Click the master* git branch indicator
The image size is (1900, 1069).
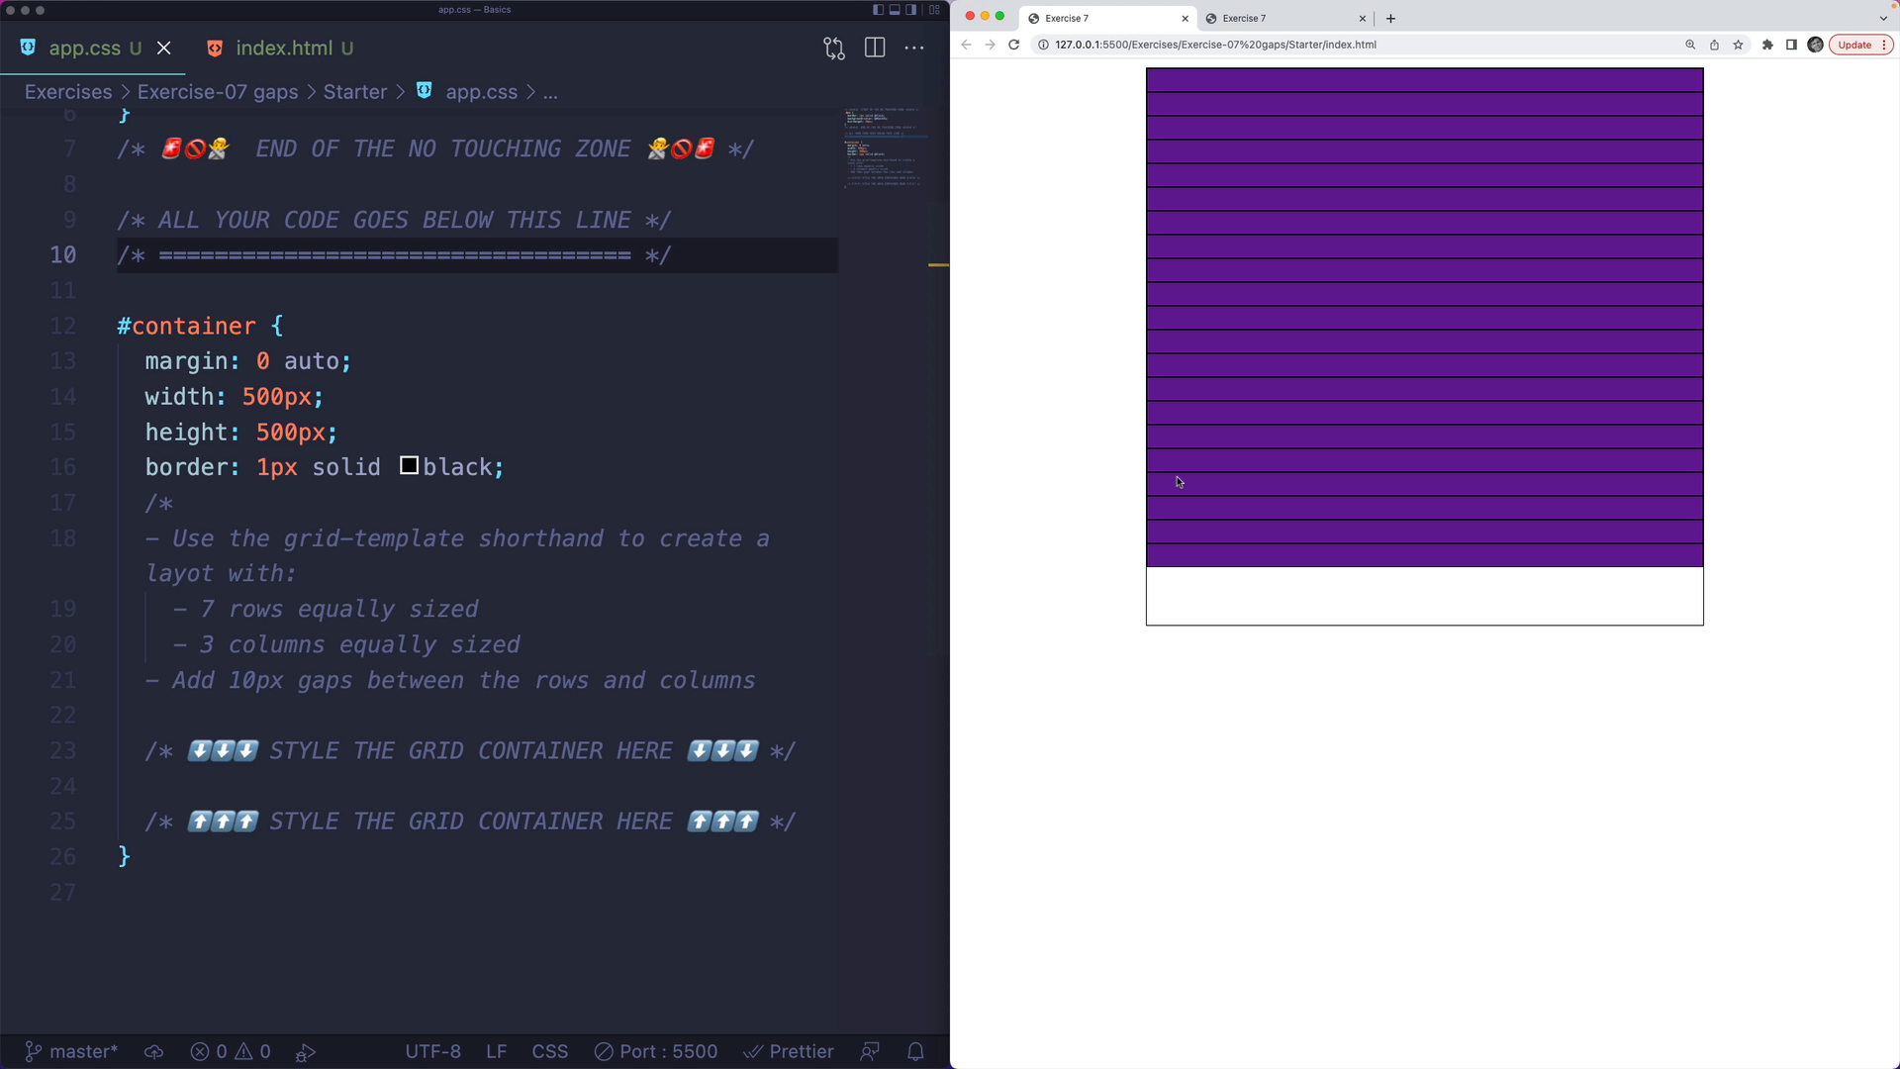click(70, 1051)
